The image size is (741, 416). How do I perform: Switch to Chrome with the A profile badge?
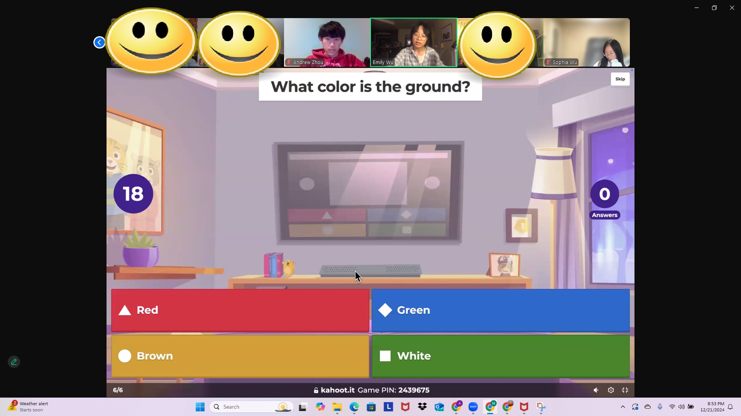(x=457, y=407)
